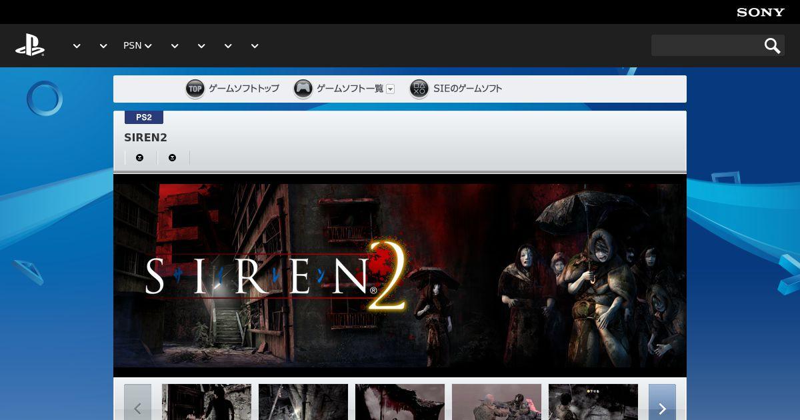The image size is (800, 420).
Task: Open the thumbnail of two soldiers struggling
Action: [x=497, y=402]
